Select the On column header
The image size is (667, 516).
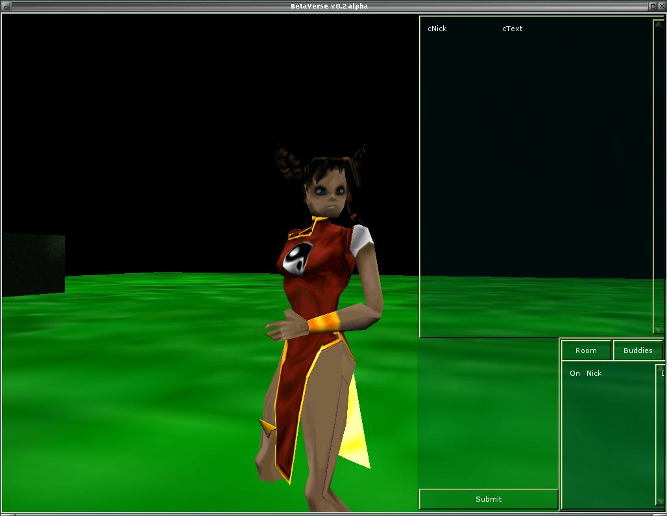click(575, 373)
